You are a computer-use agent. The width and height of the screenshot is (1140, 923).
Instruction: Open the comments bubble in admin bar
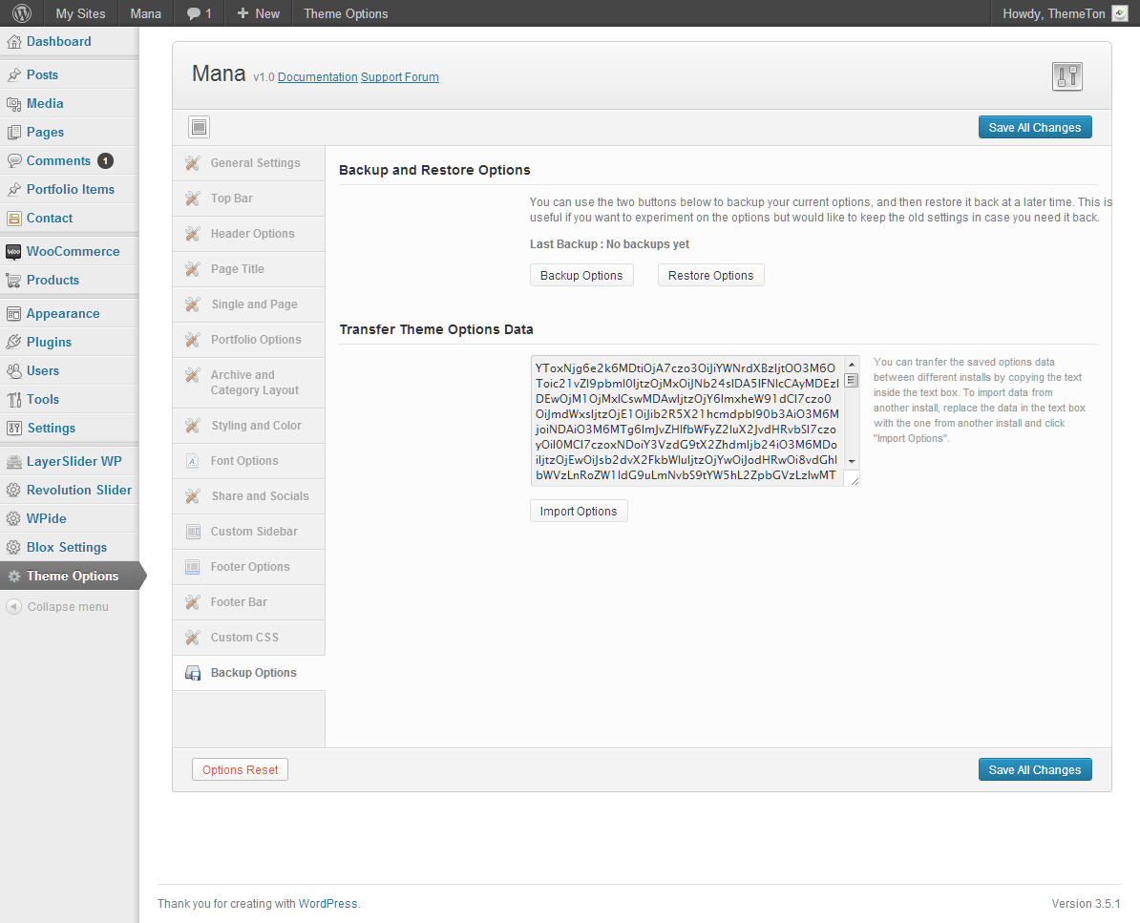pyautogui.click(x=199, y=13)
